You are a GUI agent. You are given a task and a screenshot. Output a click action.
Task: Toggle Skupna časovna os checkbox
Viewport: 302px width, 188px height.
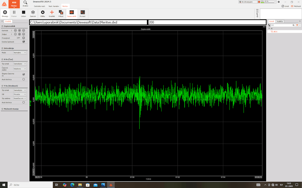(x=24, y=74)
